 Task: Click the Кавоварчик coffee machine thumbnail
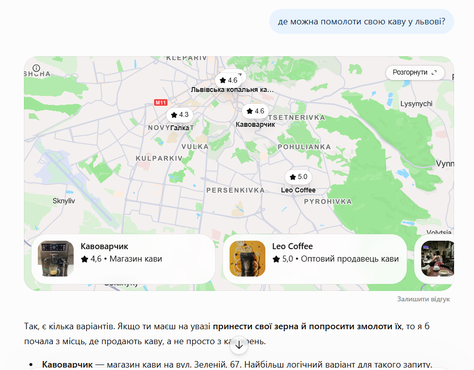(x=56, y=259)
